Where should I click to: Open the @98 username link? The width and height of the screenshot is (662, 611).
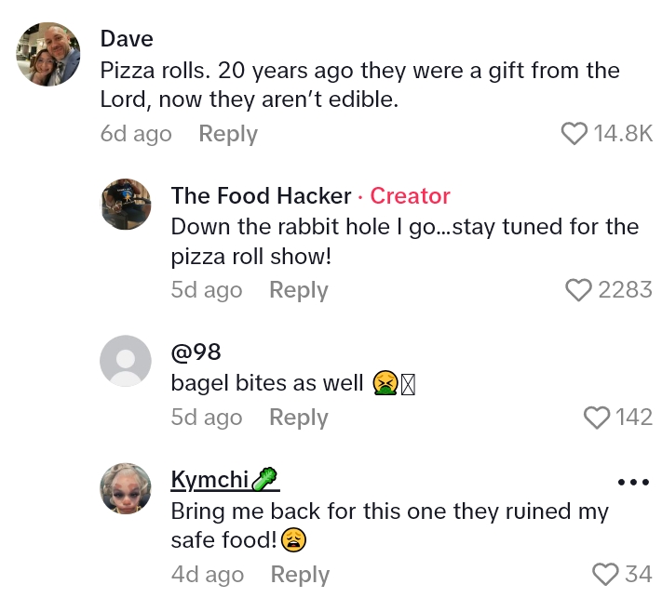tap(196, 352)
